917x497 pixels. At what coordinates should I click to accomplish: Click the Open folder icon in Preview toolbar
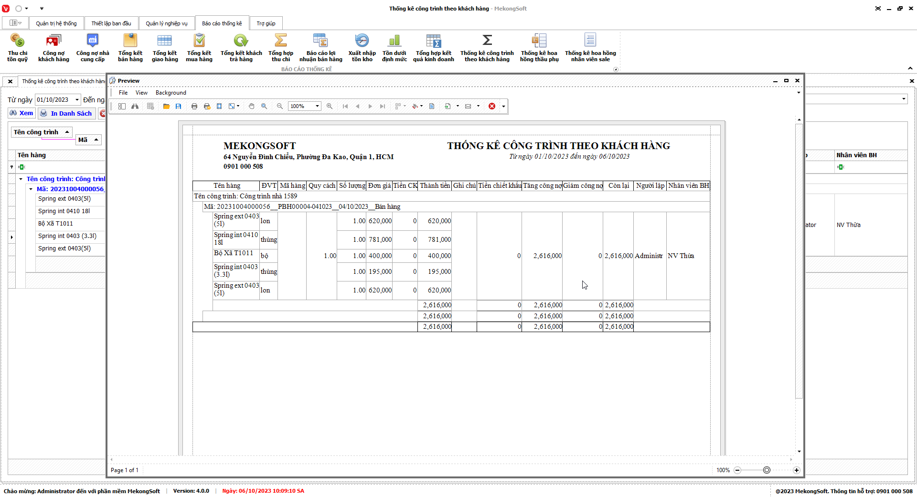pos(166,106)
